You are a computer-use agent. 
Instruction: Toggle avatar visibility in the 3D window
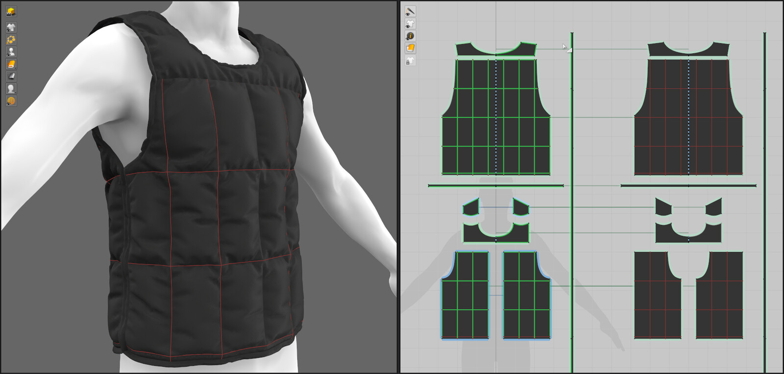[11, 52]
